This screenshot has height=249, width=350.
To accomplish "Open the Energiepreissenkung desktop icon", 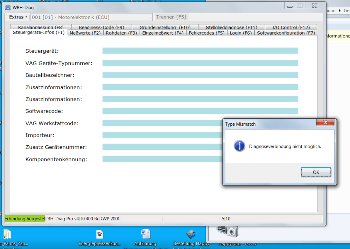I will tap(99, 234).
